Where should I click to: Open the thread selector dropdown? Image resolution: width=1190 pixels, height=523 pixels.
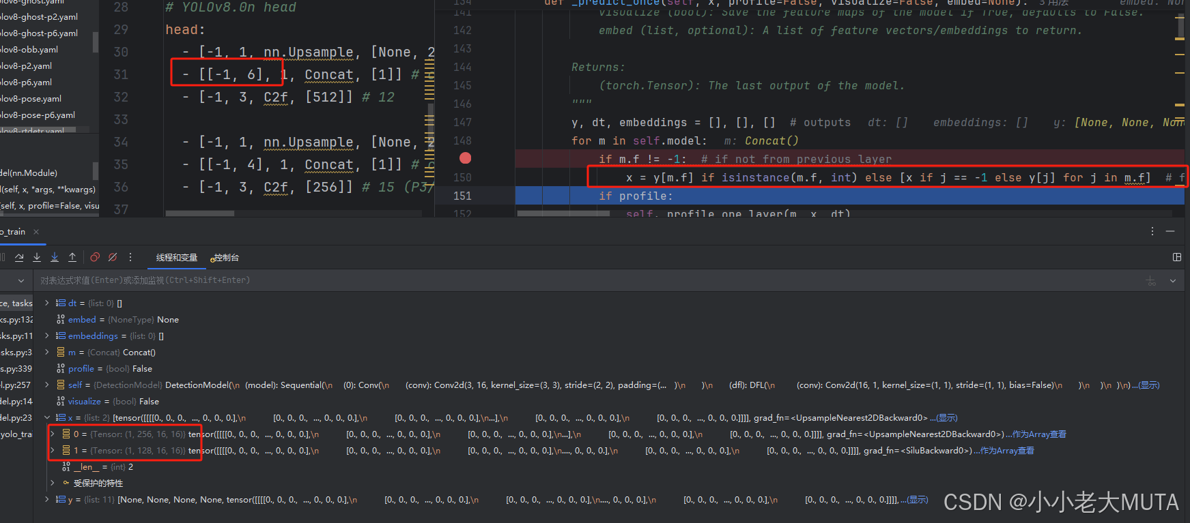tap(21, 281)
